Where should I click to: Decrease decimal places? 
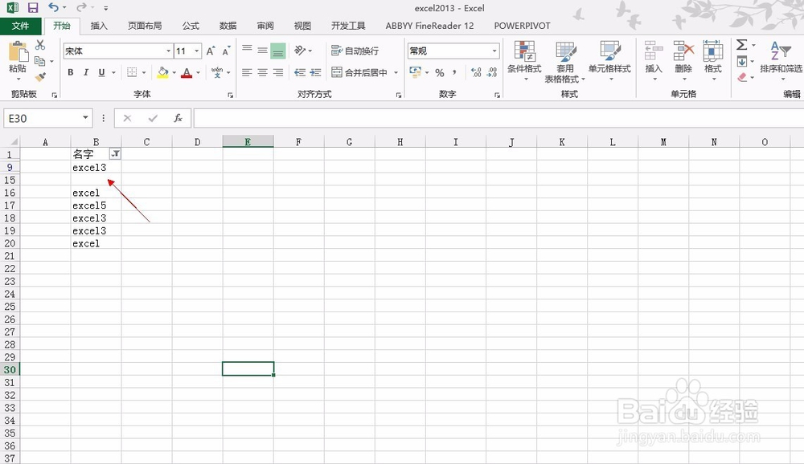[492, 73]
